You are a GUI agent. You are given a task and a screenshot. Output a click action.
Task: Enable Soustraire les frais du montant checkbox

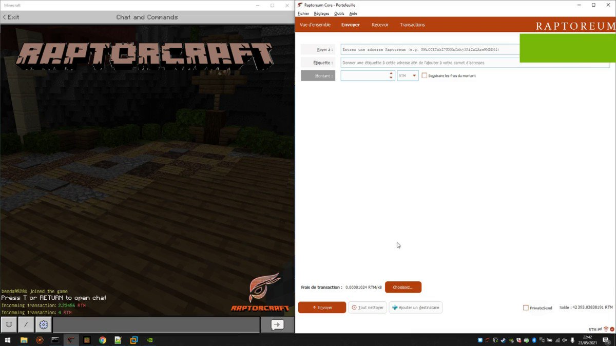[x=425, y=75]
